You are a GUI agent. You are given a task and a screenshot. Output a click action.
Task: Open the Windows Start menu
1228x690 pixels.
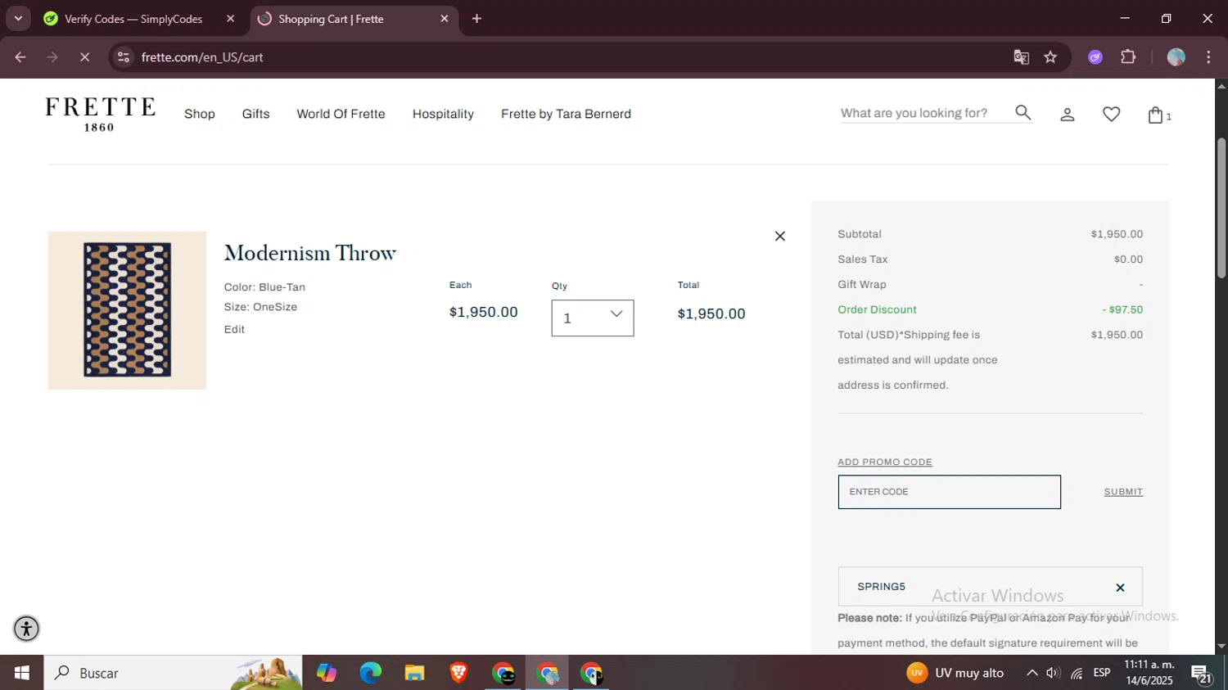click(21, 673)
